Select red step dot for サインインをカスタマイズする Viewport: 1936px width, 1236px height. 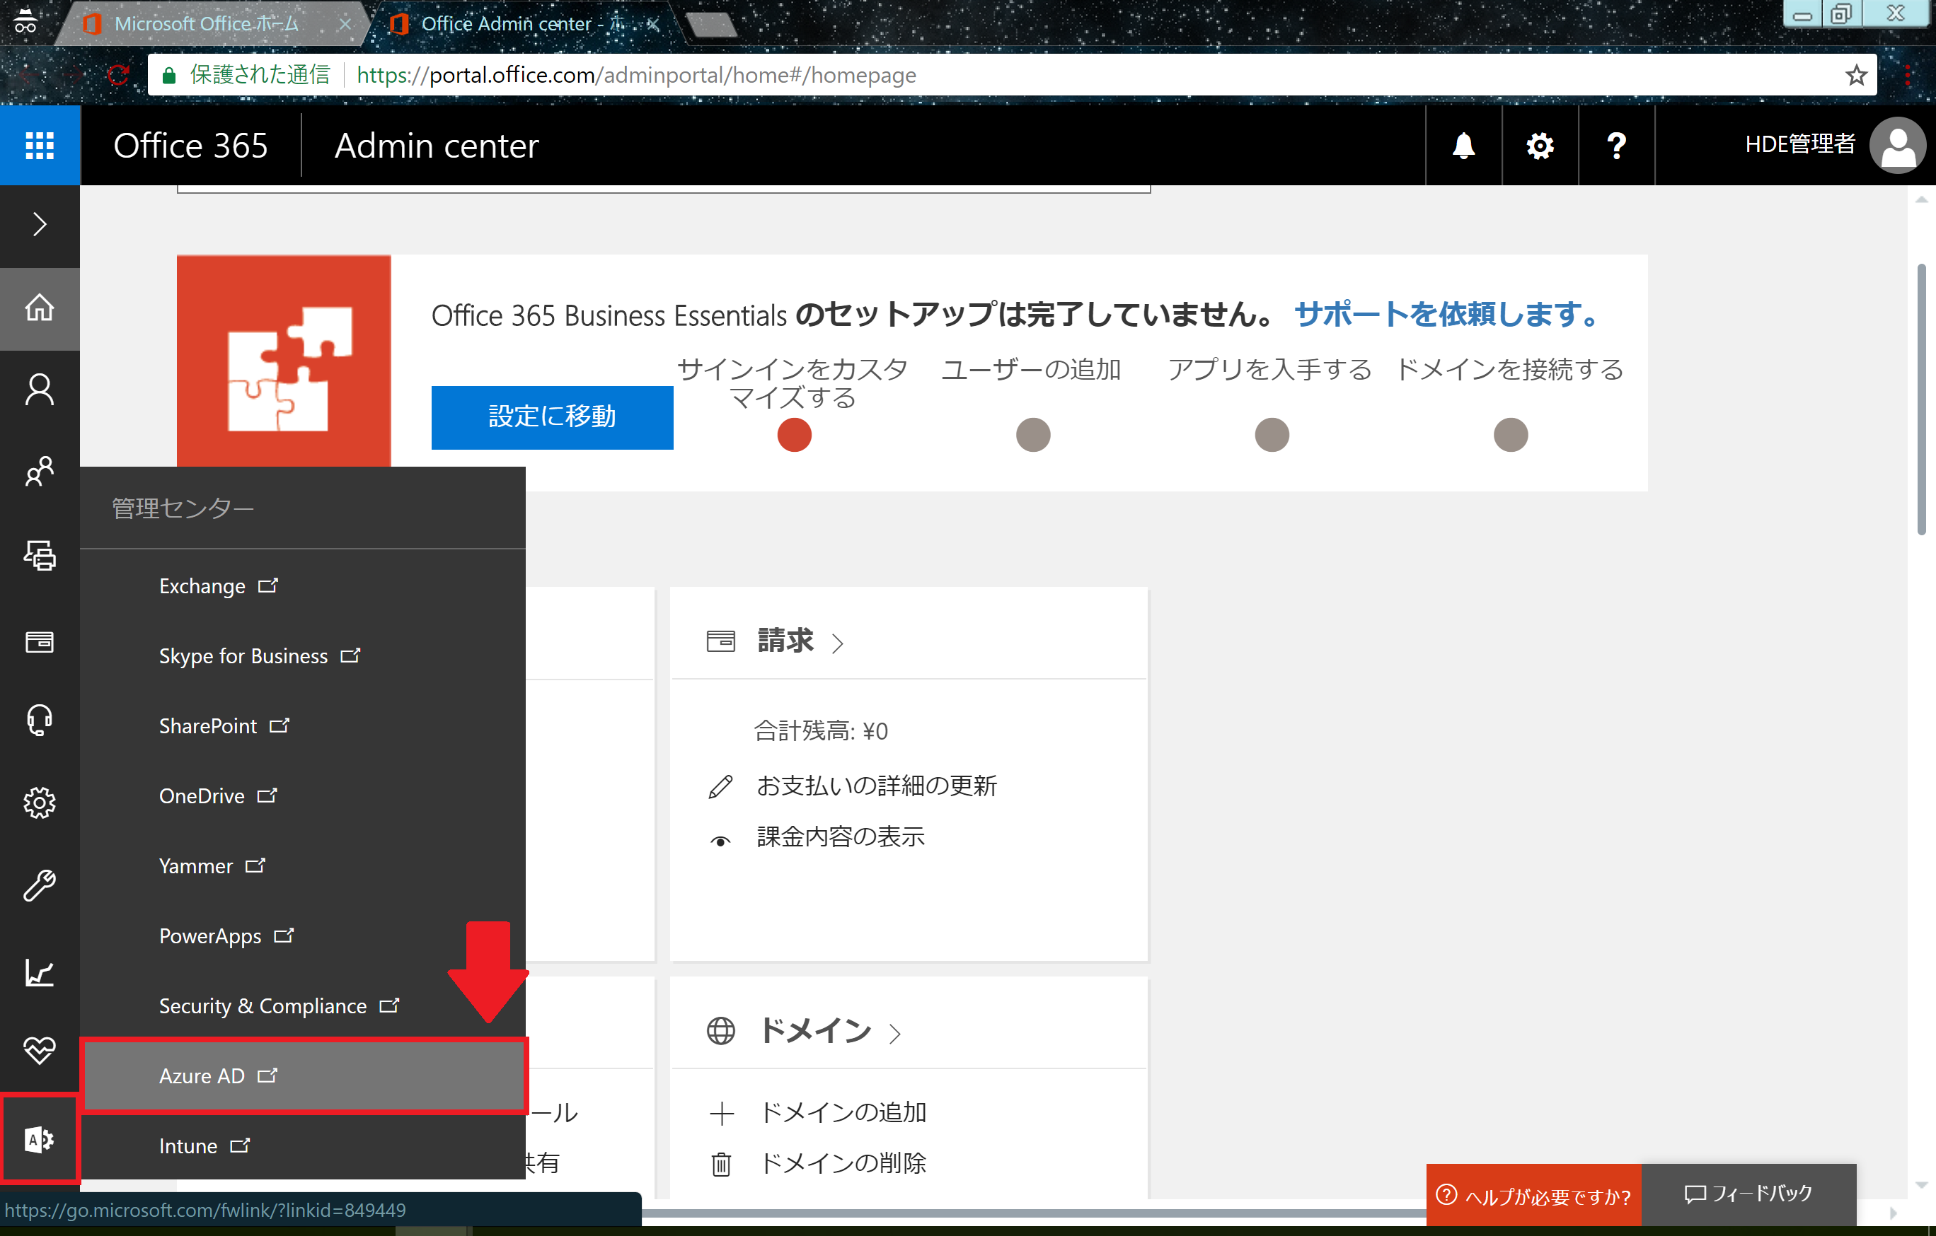pos(795,435)
